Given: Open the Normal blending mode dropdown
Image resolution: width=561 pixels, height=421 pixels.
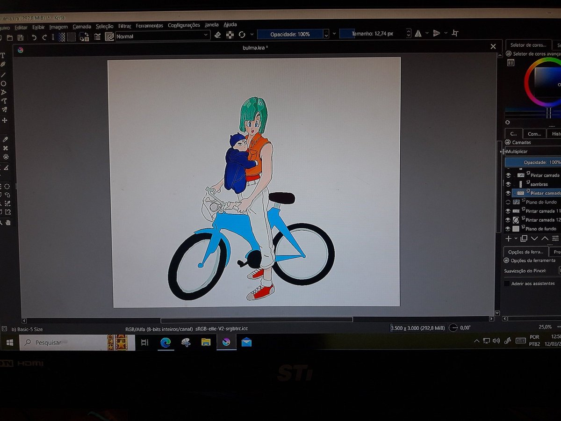Looking at the screenshot, I should tap(162, 36).
